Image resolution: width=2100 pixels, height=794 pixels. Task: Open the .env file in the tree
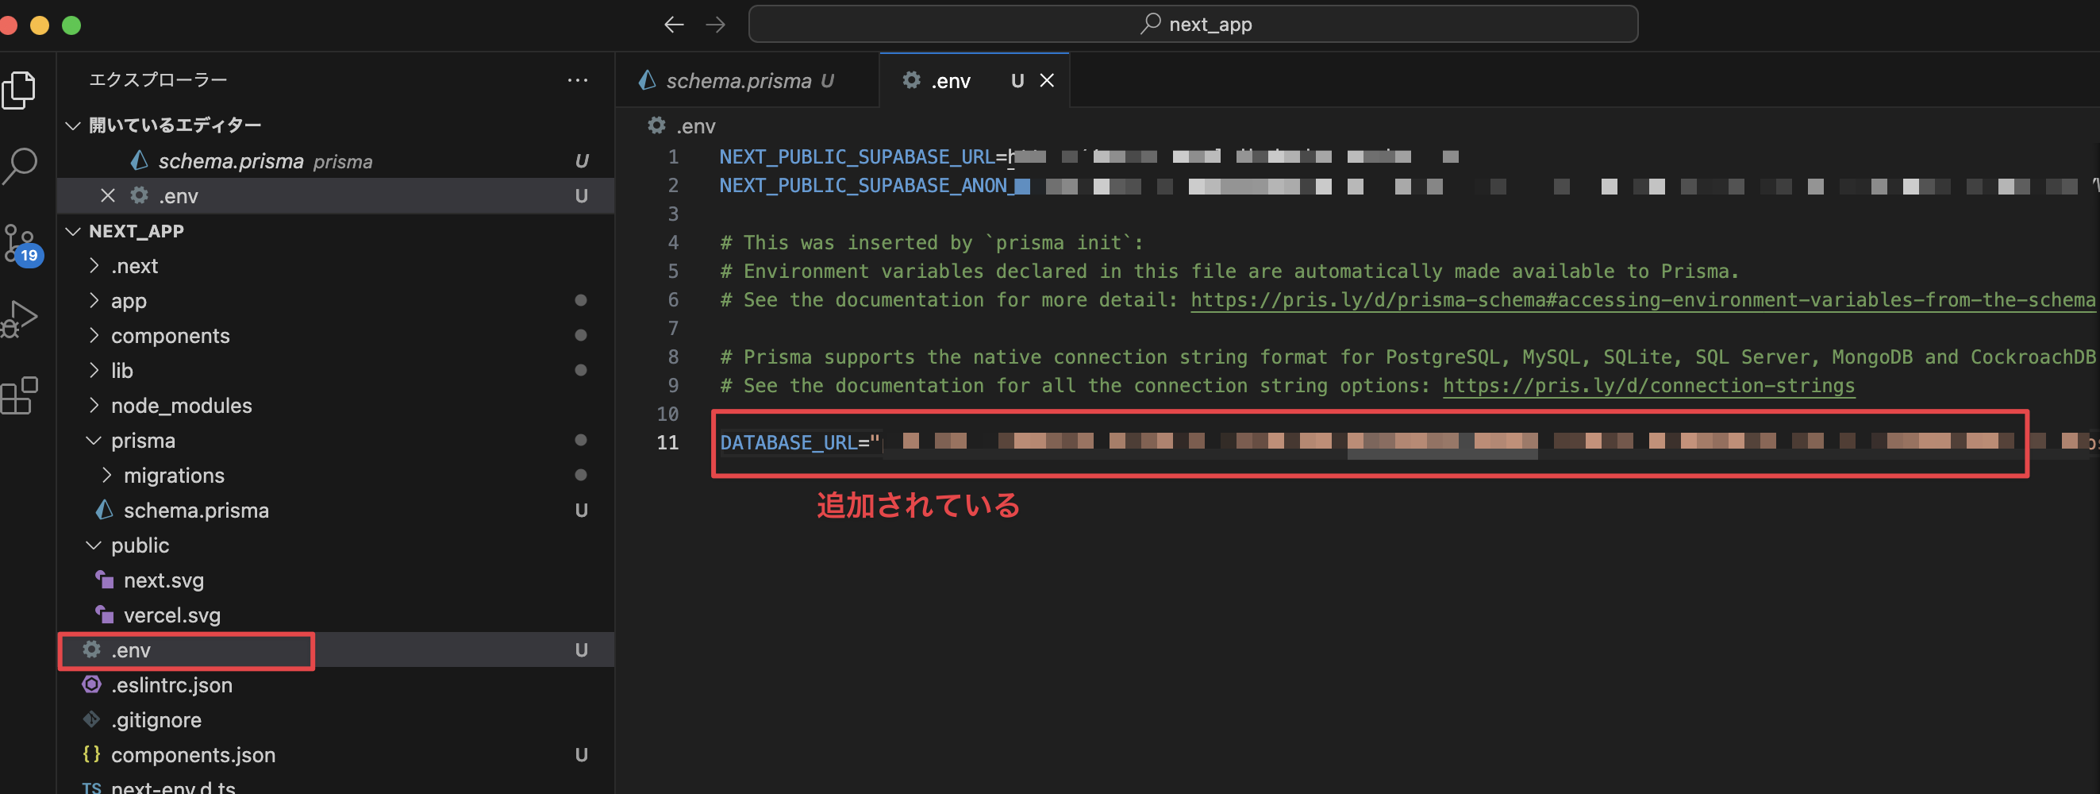(336, 650)
